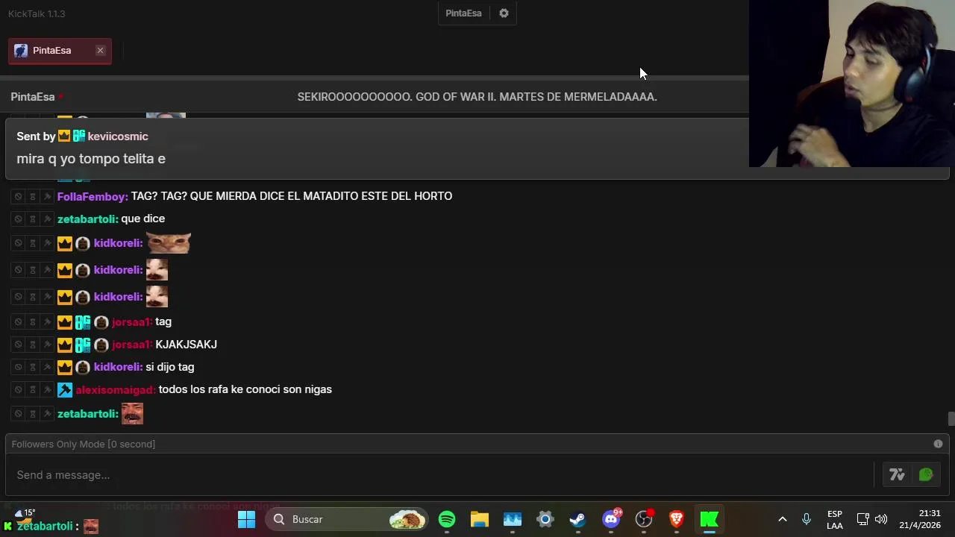Click ban icon on FollaFemboy's message

tap(18, 197)
